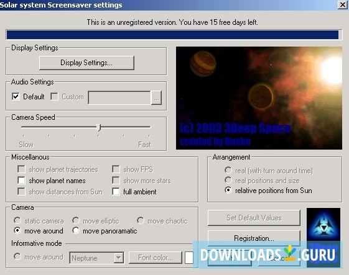349x275 pixels.
Task: Click the Font color... button
Action: [x=156, y=258]
